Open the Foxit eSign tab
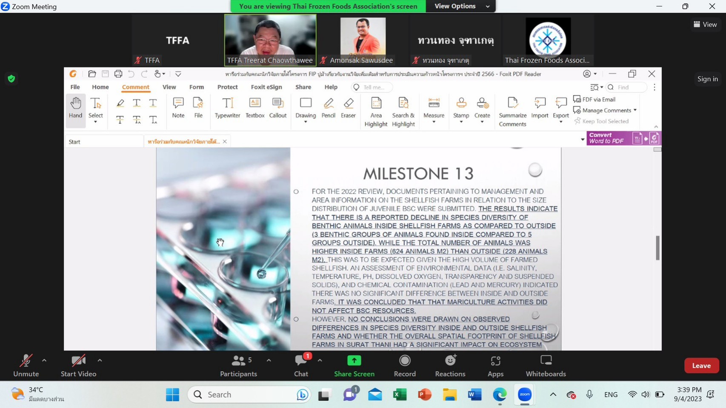Screen dimensions: 726x408 click(x=266, y=87)
